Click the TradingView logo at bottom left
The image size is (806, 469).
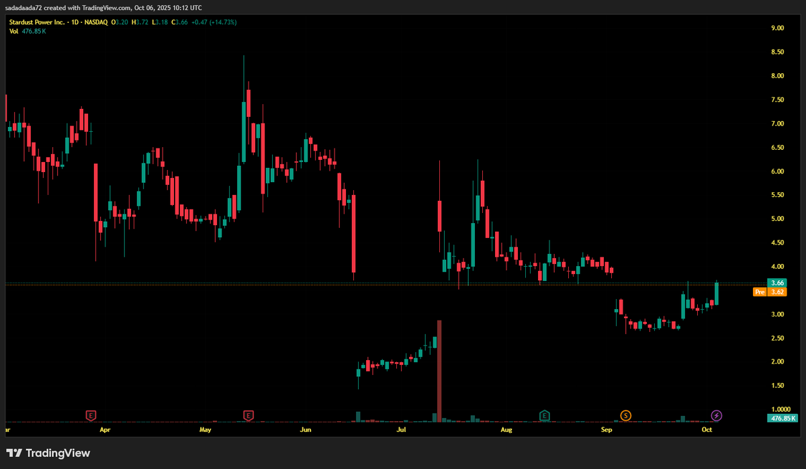tap(48, 453)
